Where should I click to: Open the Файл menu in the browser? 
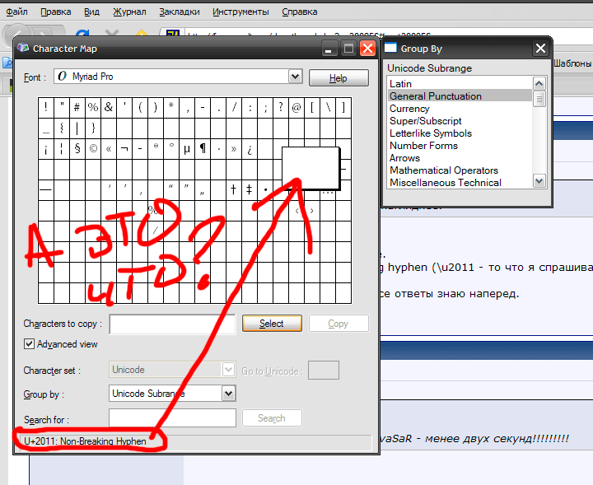tap(16, 12)
